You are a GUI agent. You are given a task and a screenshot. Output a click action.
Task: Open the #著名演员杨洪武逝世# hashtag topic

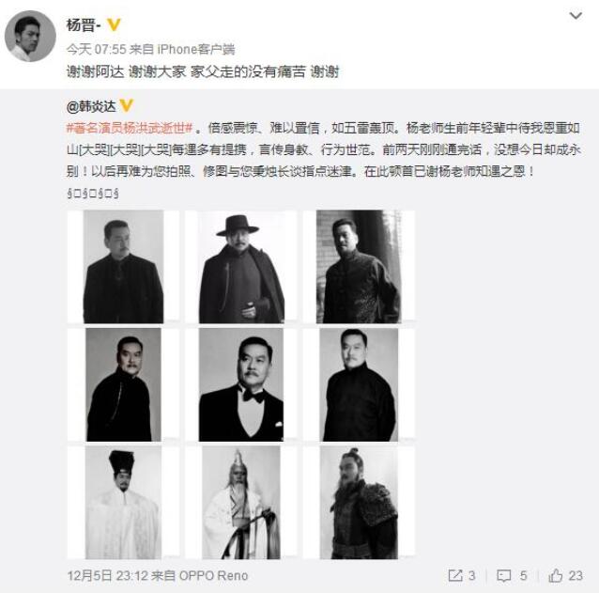[130, 128]
